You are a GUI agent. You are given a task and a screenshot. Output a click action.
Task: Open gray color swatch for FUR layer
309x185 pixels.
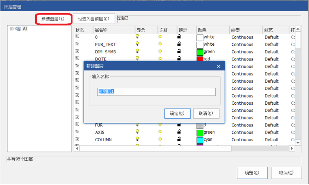[x=200, y=126]
